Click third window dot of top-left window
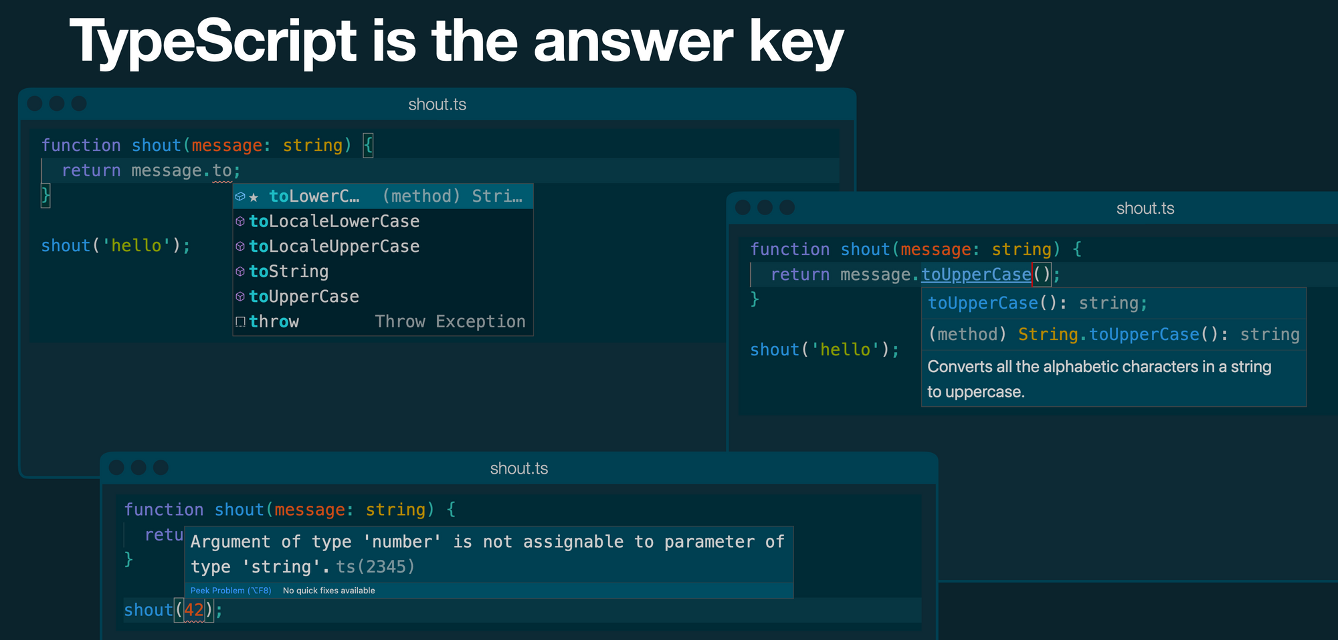Screen dimensions: 1338x640 tap(79, 104)
